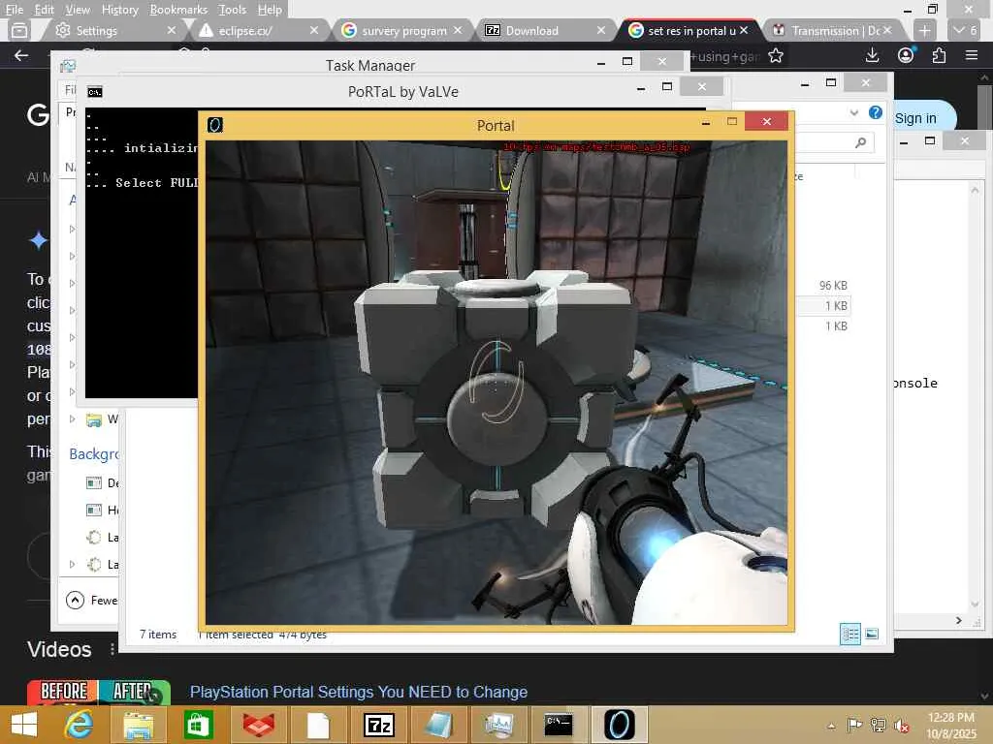
Task: Close the eclipse.cx/ tab
Action: point(313,30)
